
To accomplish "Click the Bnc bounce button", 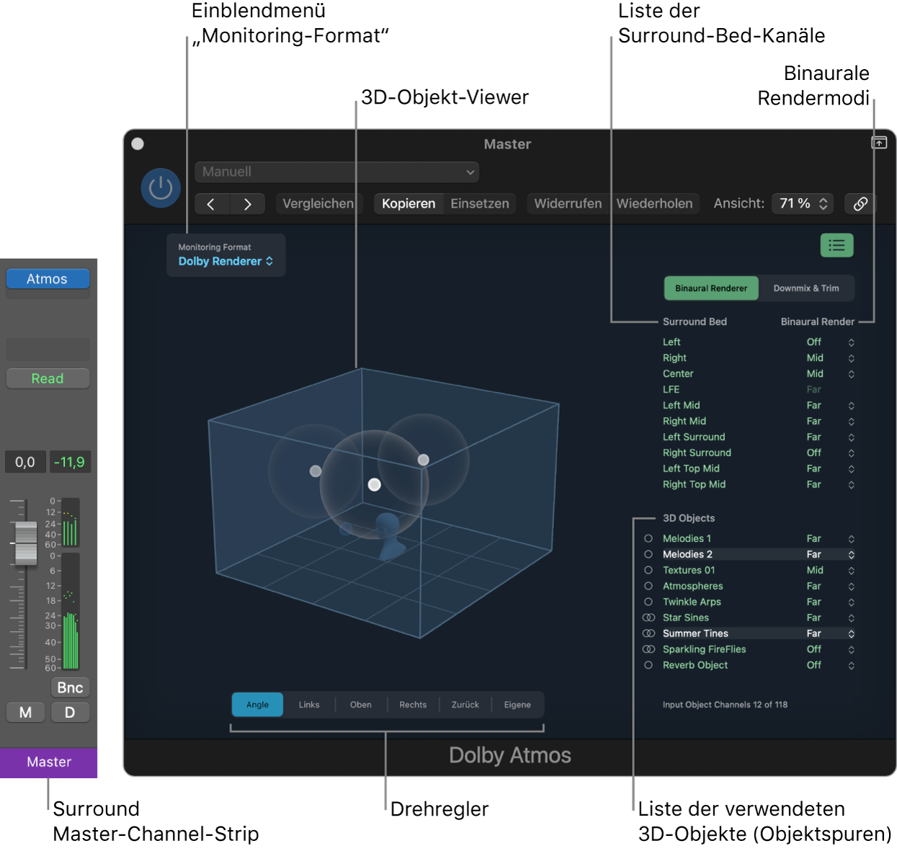I will pos(70,687).
